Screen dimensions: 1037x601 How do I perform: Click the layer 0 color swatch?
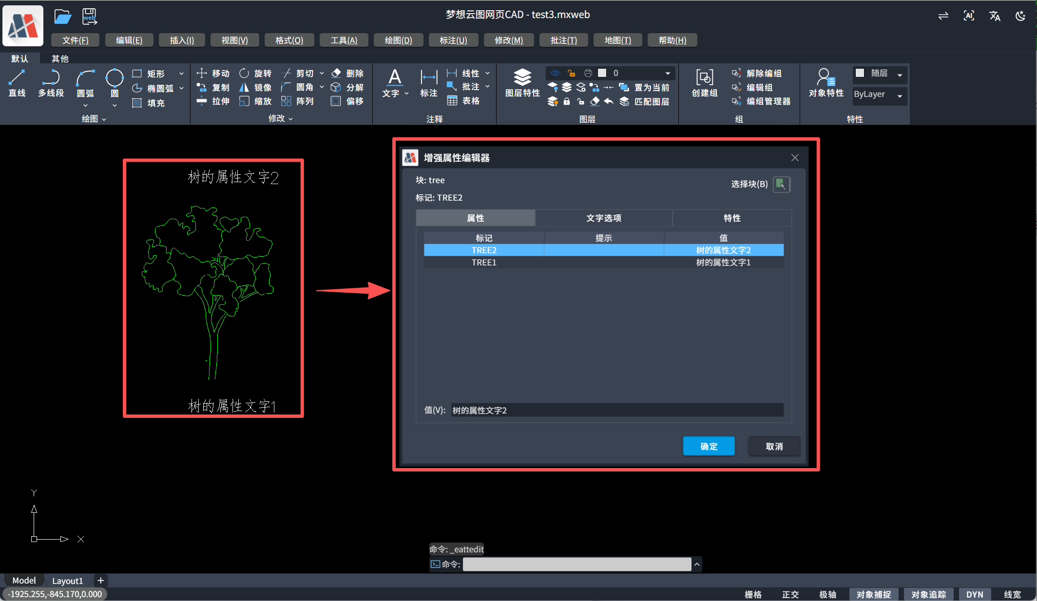click(x=602, y=73)
